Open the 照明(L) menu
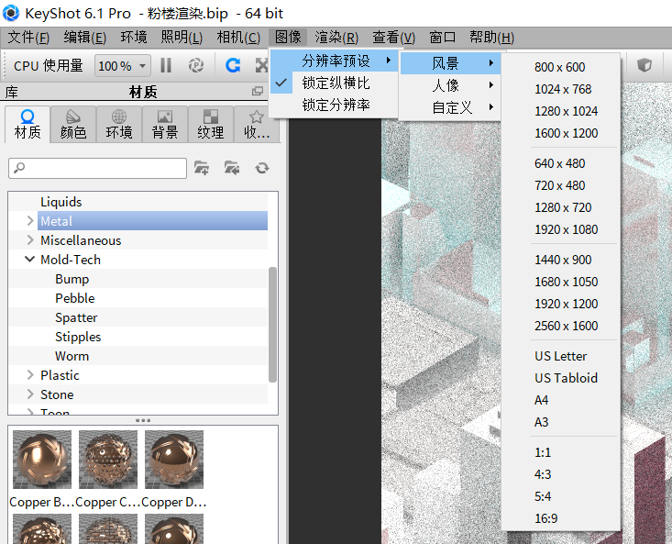672x544 pixels. (182, 38)
